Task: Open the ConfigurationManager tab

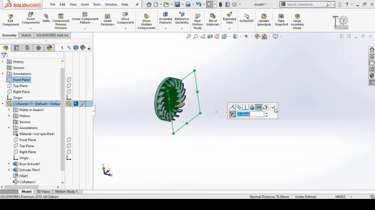Action: coord(28,48)
